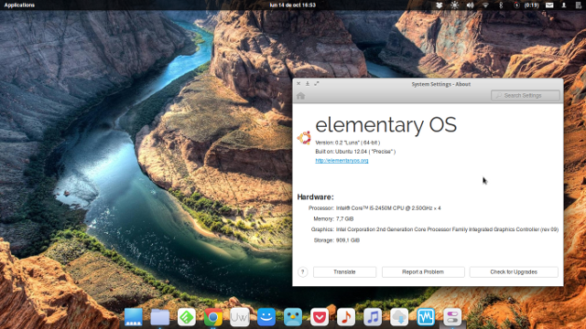
Task: Launch Birdie Twitter client from the dock
Action: pos(293,317)
